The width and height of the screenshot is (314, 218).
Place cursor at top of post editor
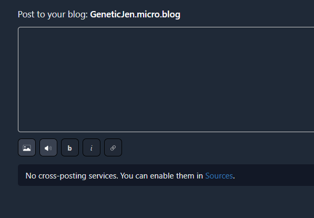tap(166, 32)
